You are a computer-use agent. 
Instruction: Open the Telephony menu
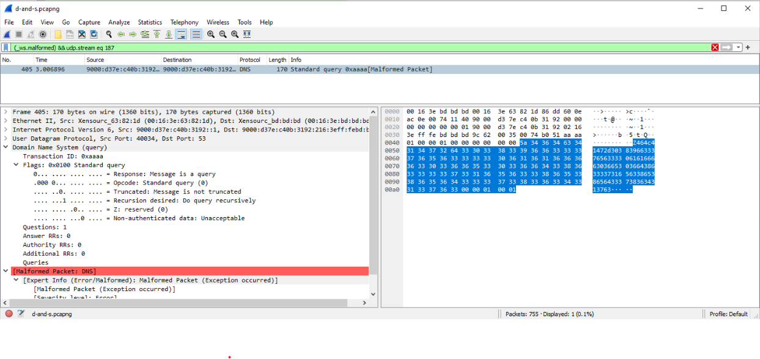click(x=184, y=22)
